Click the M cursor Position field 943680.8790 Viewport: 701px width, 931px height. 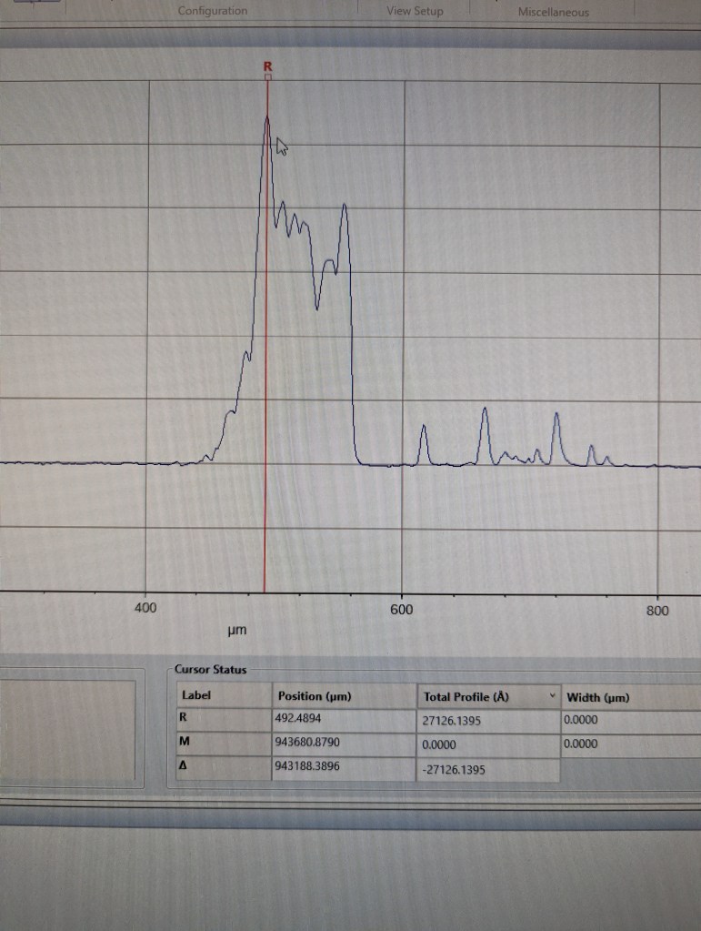[x=343, y=743]
